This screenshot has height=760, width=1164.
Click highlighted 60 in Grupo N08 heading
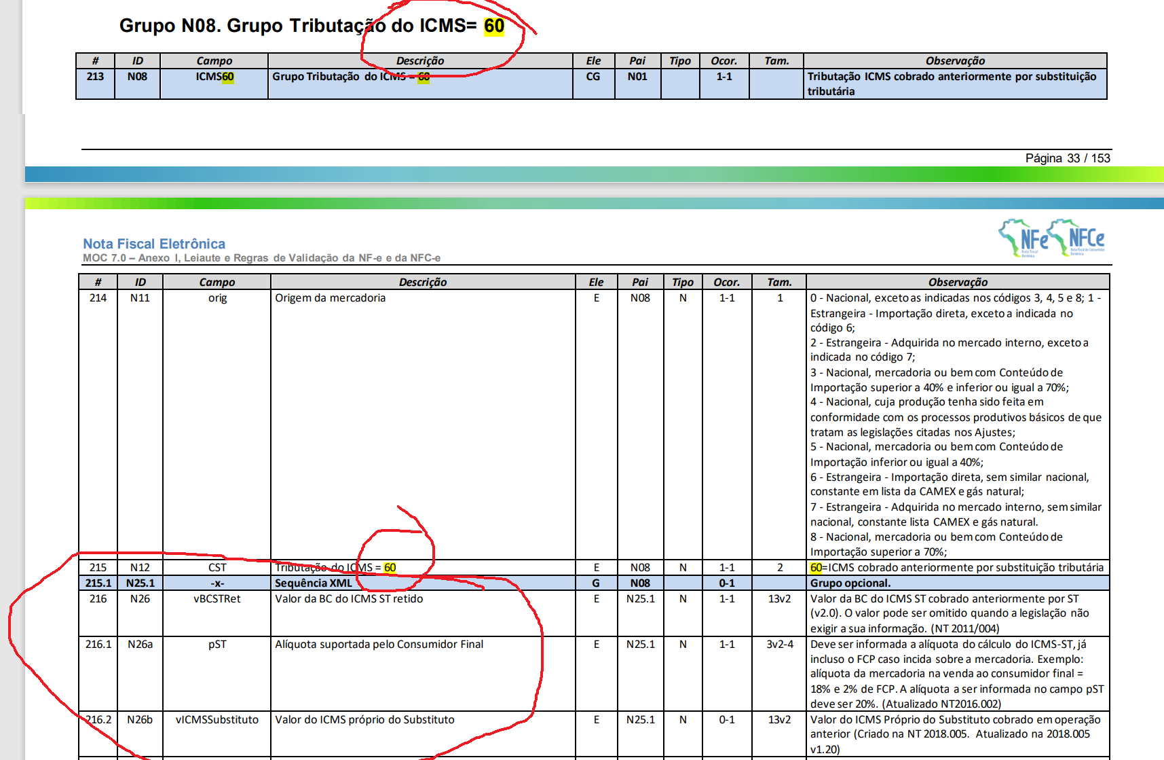(x=493, y=26)
